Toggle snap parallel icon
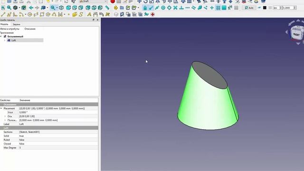 click(x=193, y=8)
